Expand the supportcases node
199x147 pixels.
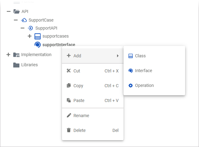click(30, 36)
